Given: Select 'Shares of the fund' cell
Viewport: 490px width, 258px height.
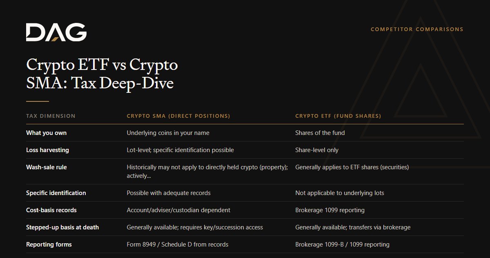Looking at the screenshot, I should tap(320, 133).
